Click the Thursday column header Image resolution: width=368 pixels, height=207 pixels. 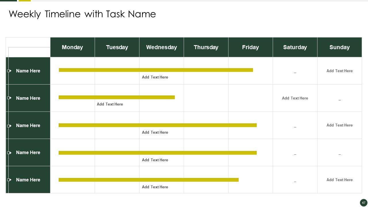tap(206, 47)
